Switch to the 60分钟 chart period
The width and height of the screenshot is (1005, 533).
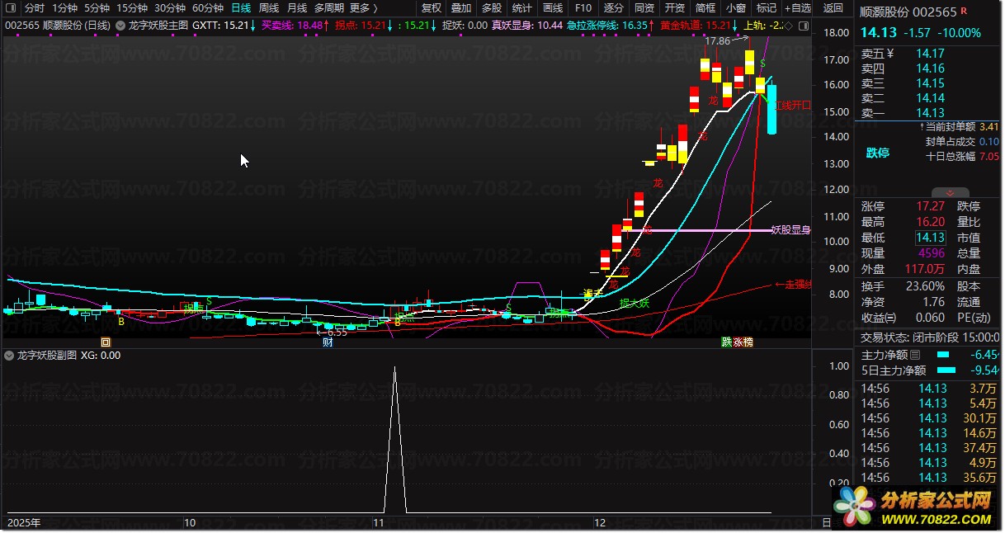coord(208,8)
